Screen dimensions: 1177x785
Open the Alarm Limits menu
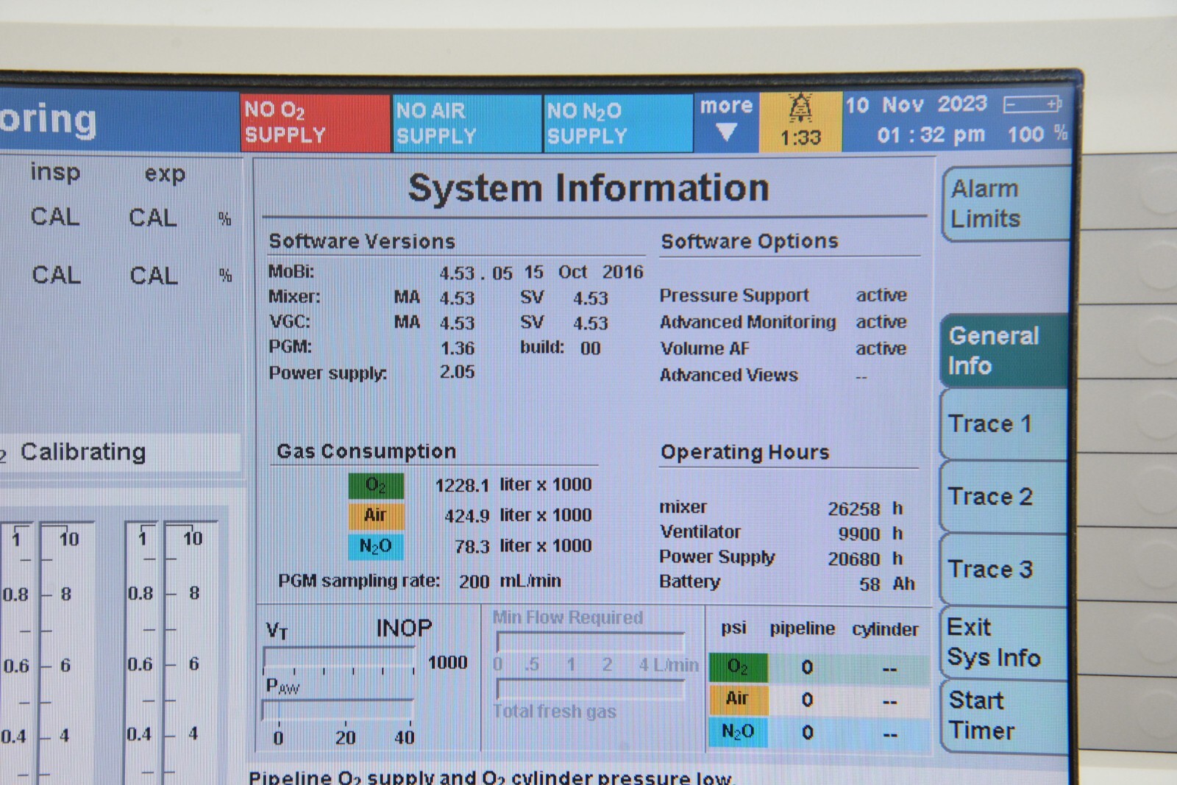1004,204
